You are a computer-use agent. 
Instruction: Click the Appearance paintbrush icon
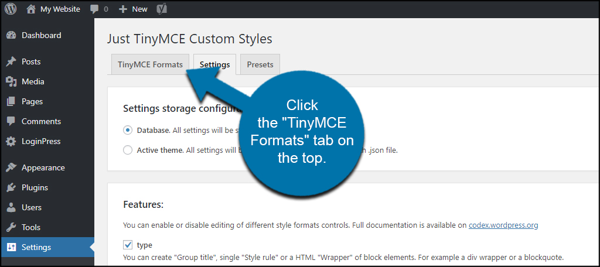(x=11, y=167)
